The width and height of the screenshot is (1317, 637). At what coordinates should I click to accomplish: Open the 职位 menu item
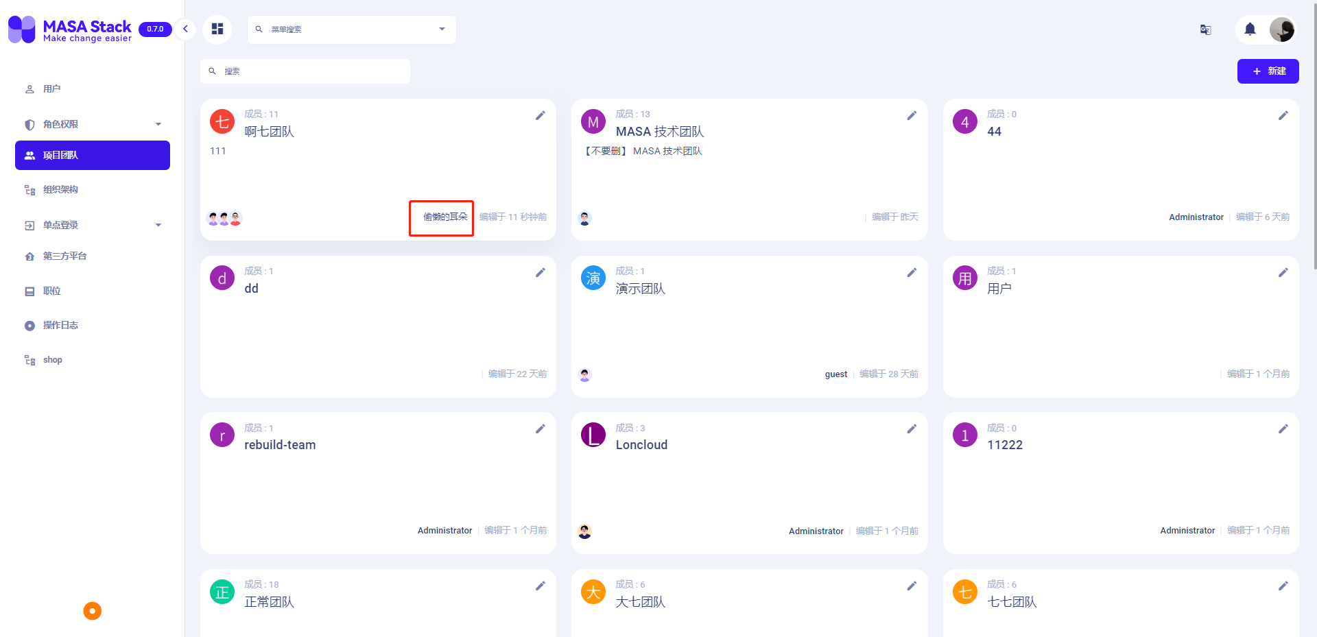[93, 291]
